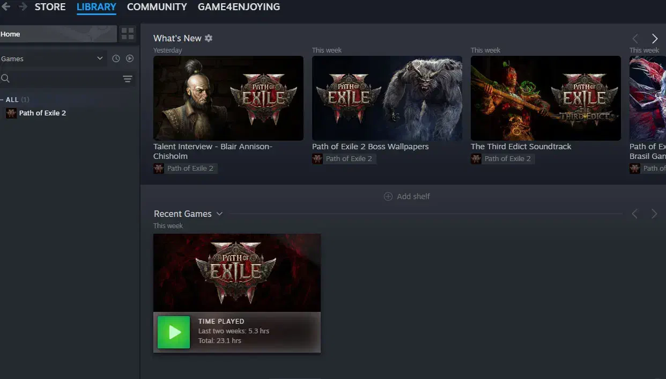Open the STORE tab
Image resolution: width=666 pixels, height=379 pixels.
[50, 7]
